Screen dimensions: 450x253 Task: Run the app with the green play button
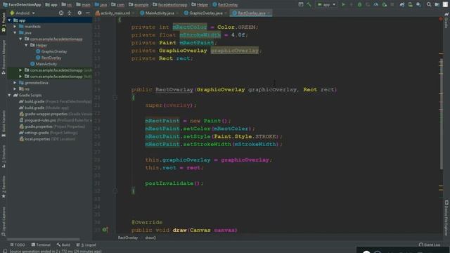(343, 5)
